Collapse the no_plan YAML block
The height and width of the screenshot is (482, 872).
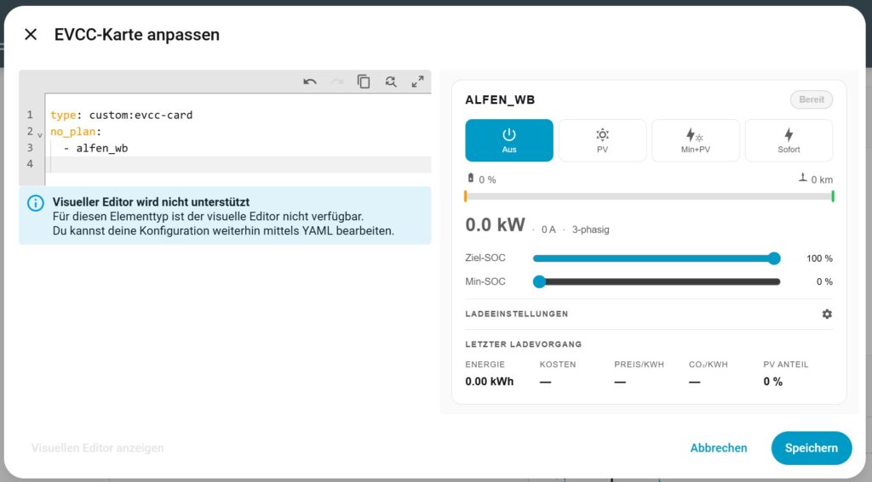pos(40,134)
